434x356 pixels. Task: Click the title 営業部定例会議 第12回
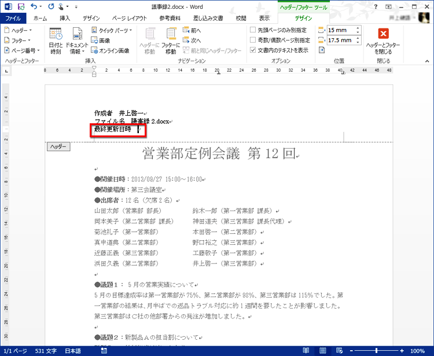(220, 153)
